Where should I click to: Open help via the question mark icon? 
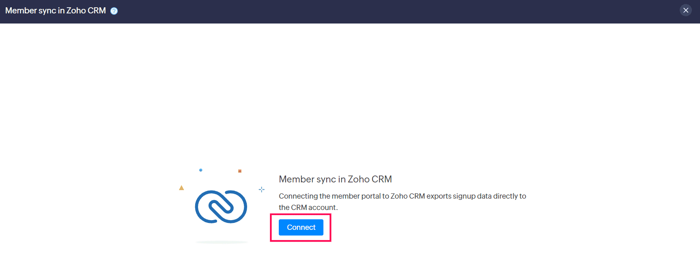(x=114, y=11)
